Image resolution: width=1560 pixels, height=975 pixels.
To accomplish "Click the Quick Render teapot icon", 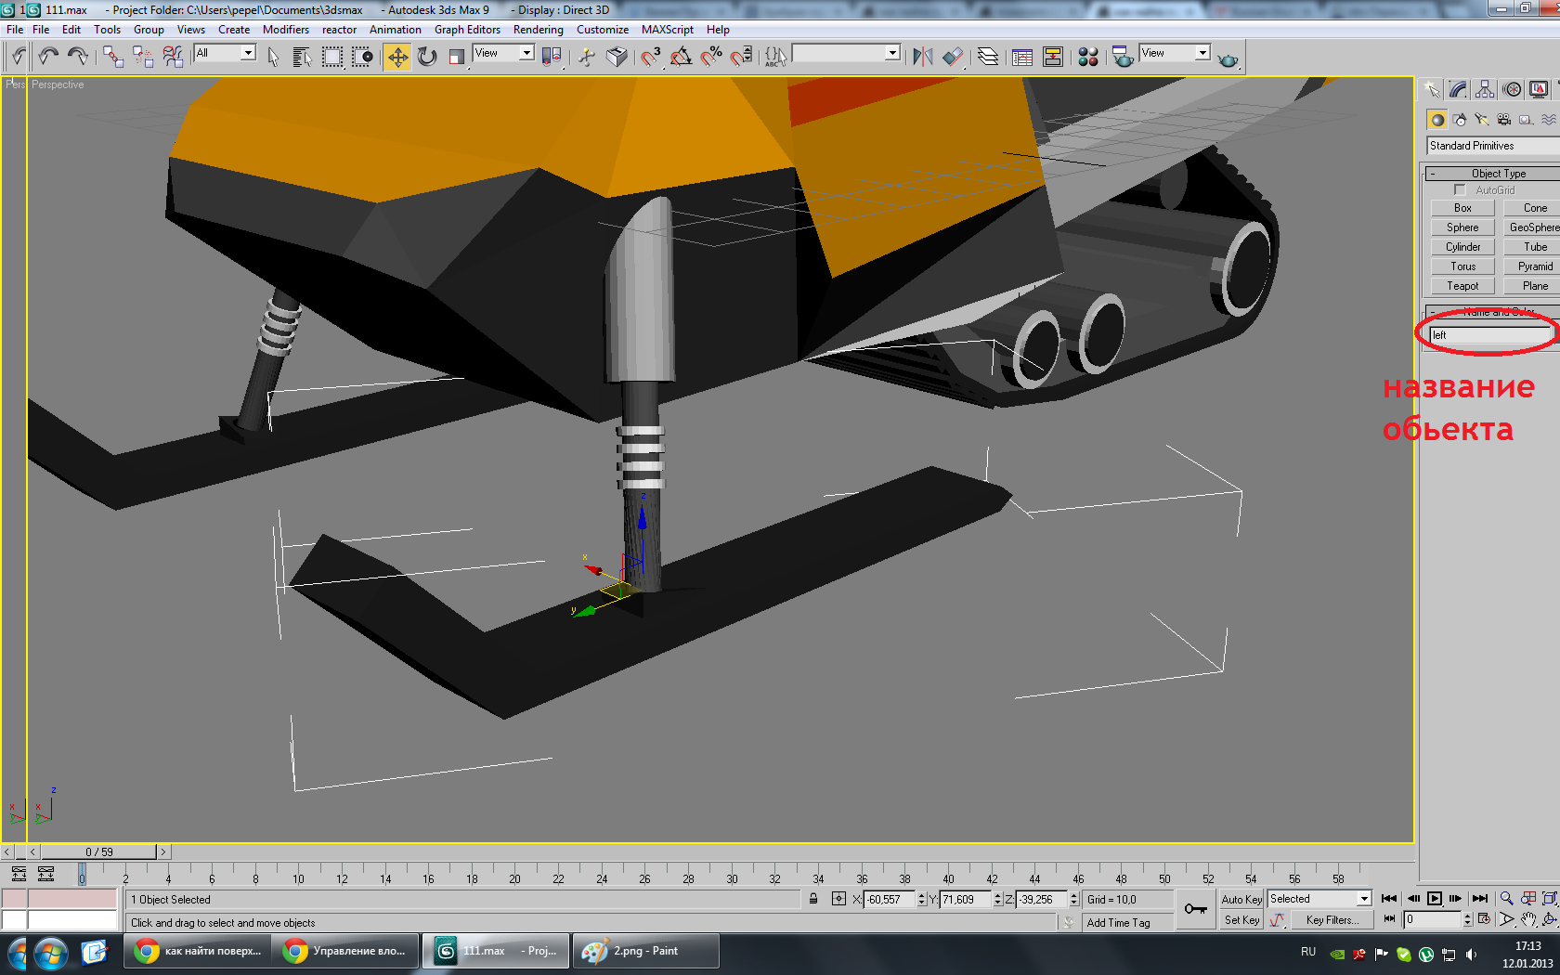I will (x=1228, y=59).
